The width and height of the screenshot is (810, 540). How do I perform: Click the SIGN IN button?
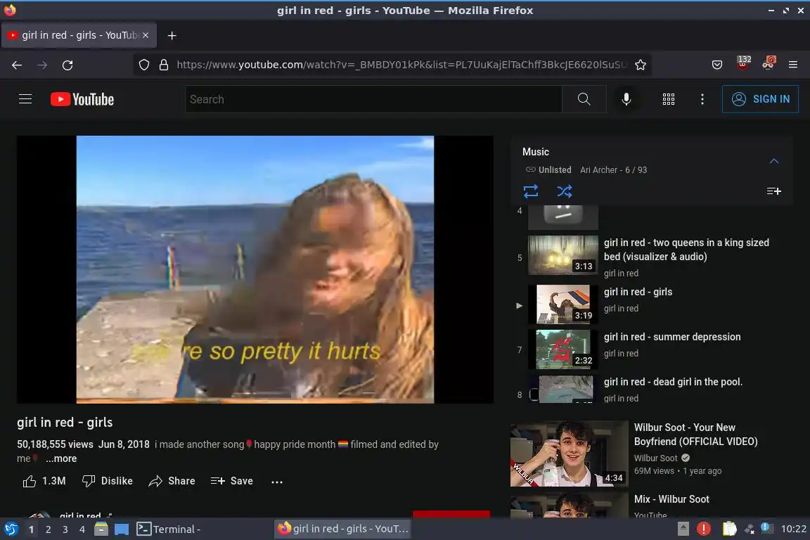coord(760,98)
